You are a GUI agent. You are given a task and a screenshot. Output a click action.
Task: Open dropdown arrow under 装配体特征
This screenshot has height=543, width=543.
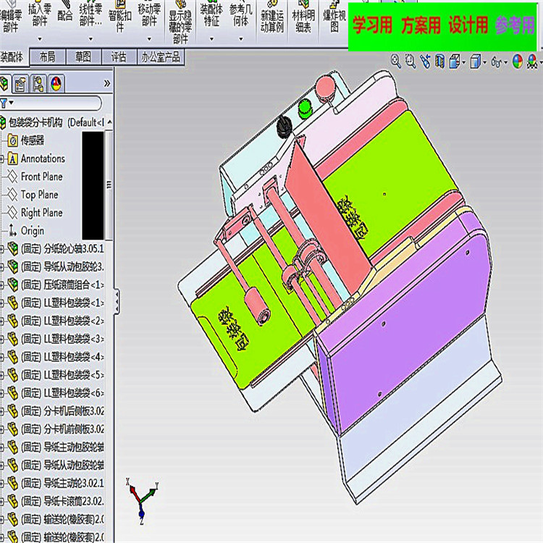(211, 39)
